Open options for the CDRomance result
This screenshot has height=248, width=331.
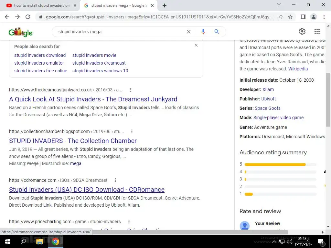point(115,180)
